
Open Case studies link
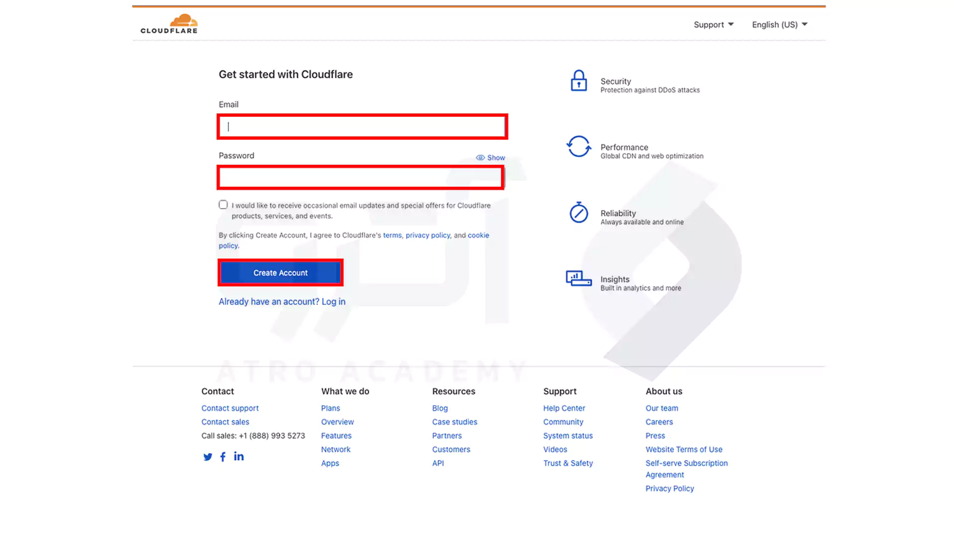(455, 422)
